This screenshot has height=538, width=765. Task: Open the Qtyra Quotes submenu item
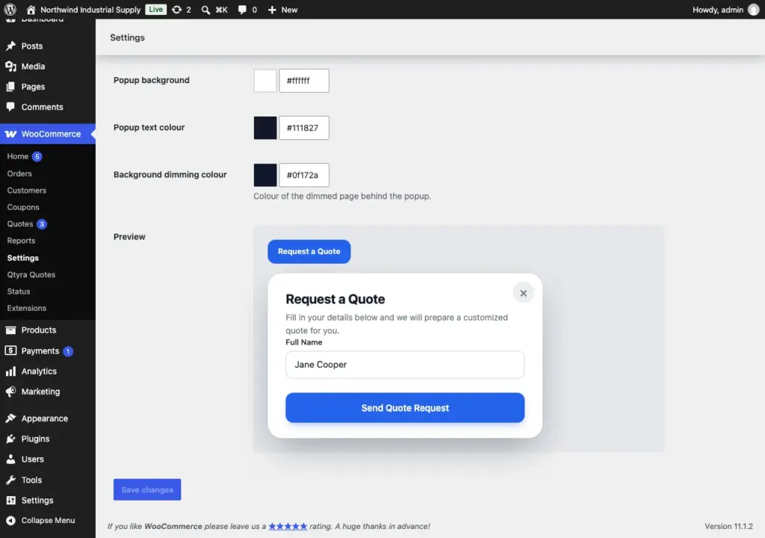[31, 274]
